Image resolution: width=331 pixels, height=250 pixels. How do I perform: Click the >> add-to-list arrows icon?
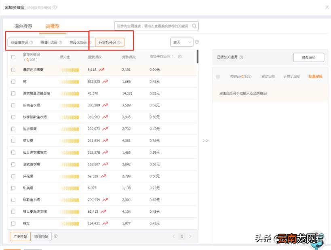coord(205,140)
